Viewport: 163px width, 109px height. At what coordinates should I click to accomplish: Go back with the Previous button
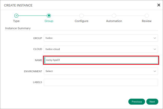[x=137, y=102]
